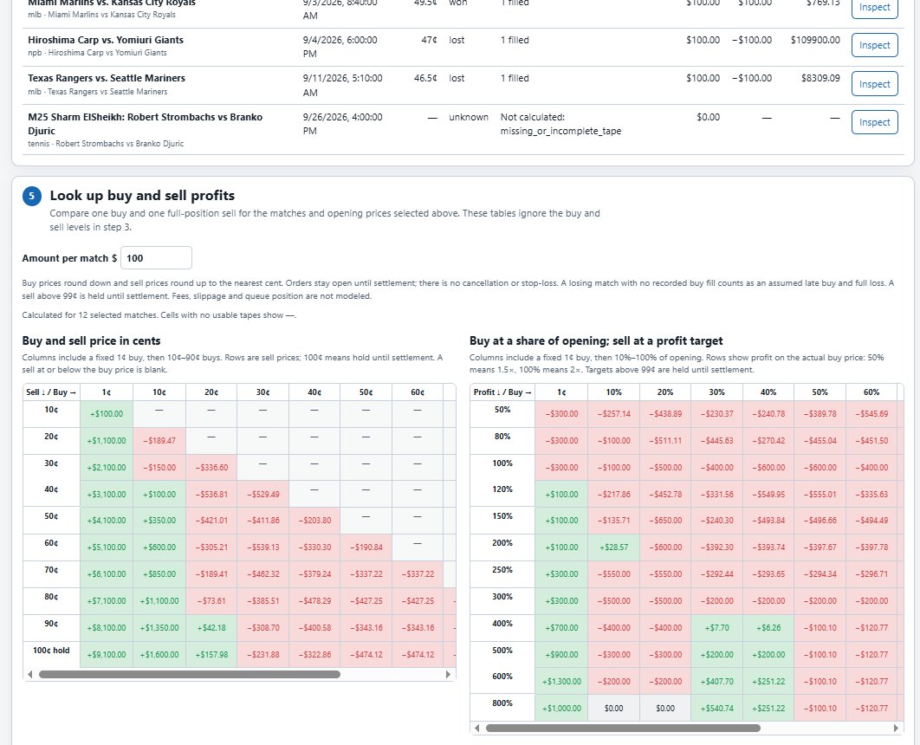Image resolution: width=920 pixels, height=745 pixels.
Task: Click left scroll arrow of profit target table
Action: [477, 728]
